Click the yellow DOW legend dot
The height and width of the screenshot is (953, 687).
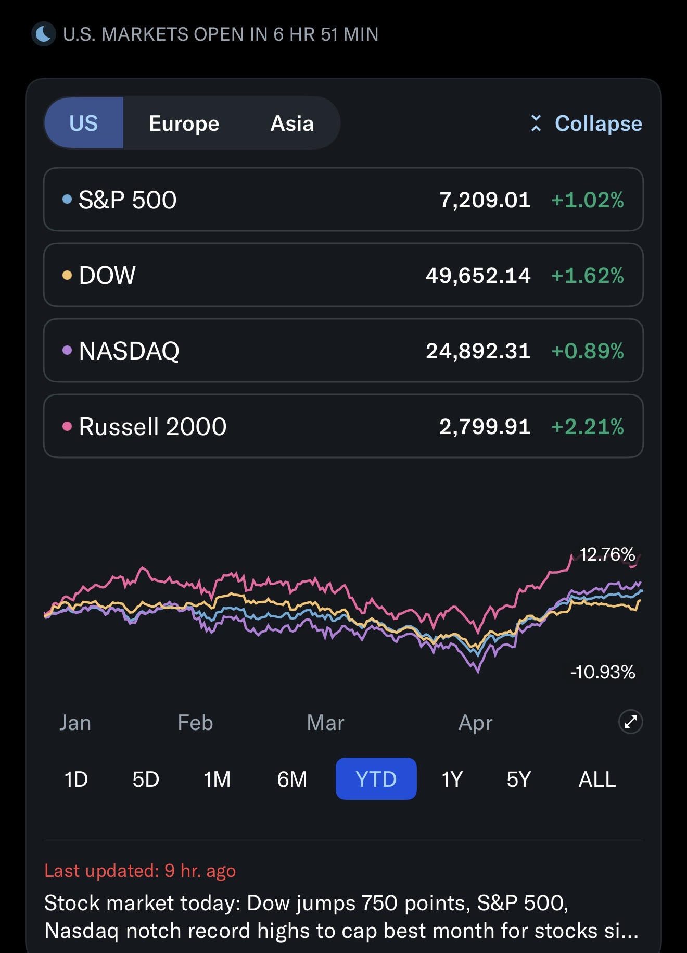[x=67, y=275]
